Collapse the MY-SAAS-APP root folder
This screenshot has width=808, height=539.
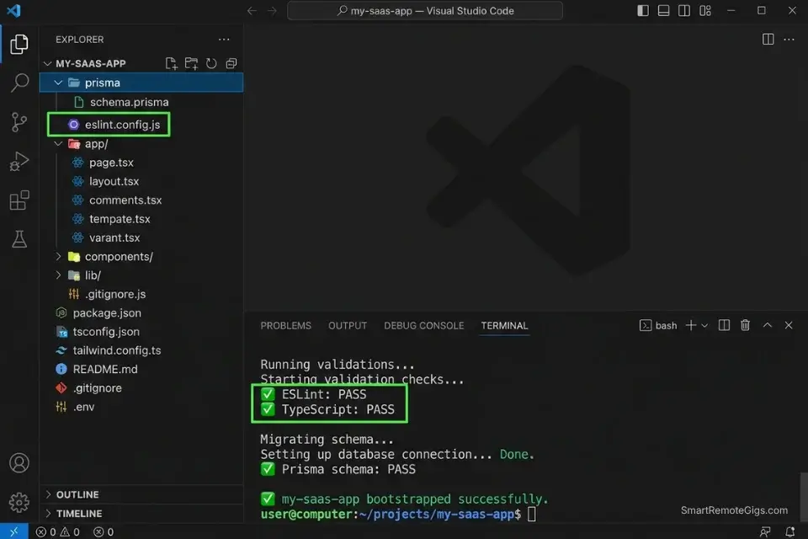47,63
